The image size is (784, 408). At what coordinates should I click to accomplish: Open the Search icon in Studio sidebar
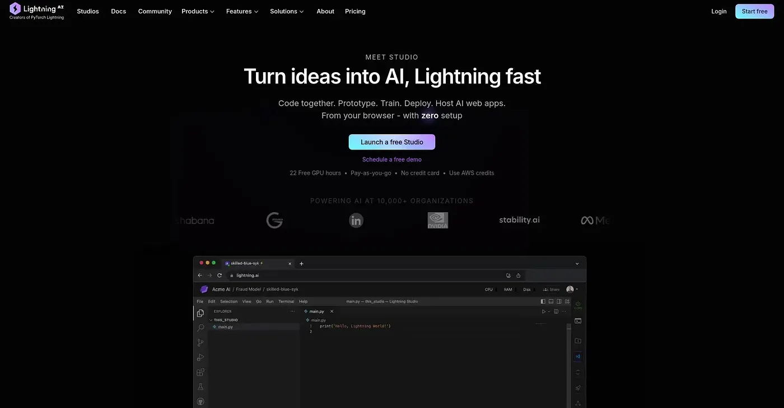tap(200, 328)
